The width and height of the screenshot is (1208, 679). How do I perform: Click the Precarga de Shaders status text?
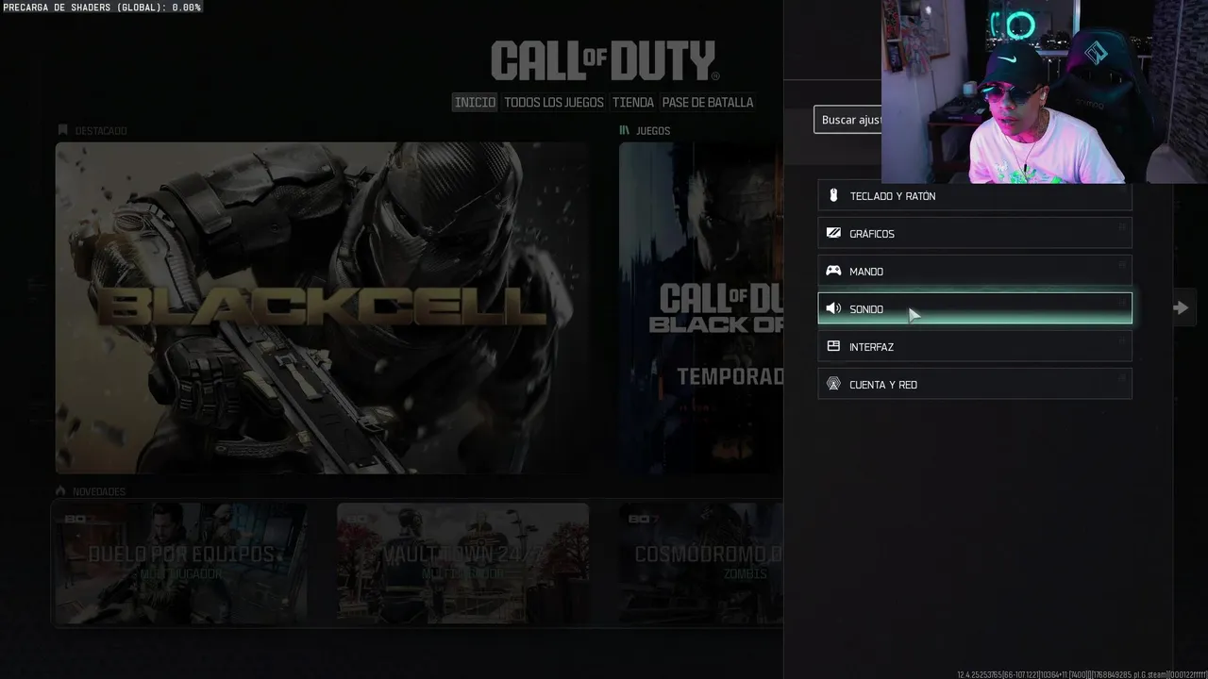tap(102, 7)
